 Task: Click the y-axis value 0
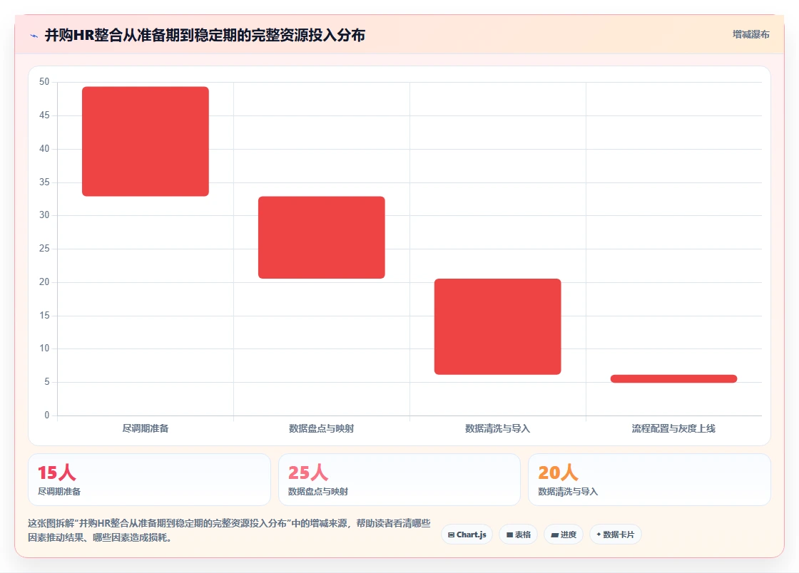pyautogui.click(x=47, y=415)
